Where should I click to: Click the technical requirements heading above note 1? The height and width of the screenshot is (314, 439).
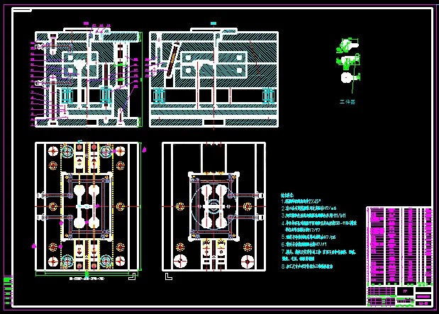pos(287,196)
